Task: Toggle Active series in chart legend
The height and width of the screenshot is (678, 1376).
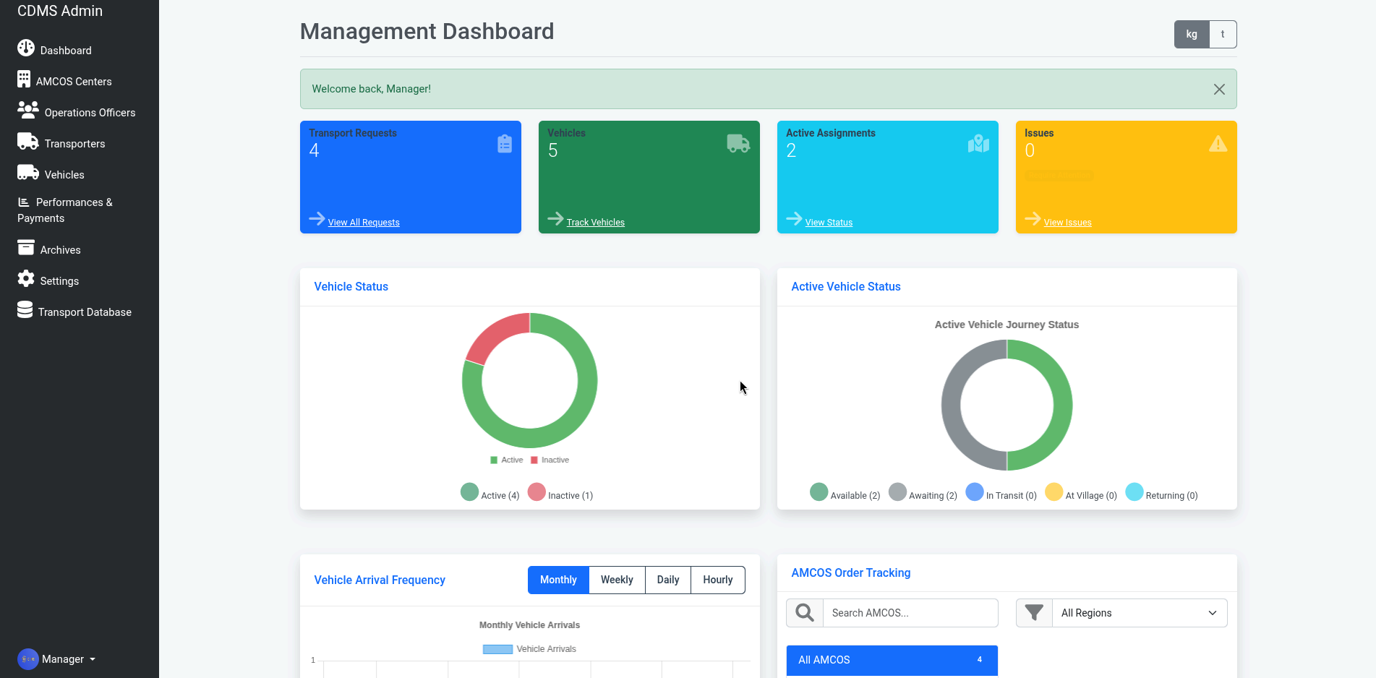Action: [506, 460]
